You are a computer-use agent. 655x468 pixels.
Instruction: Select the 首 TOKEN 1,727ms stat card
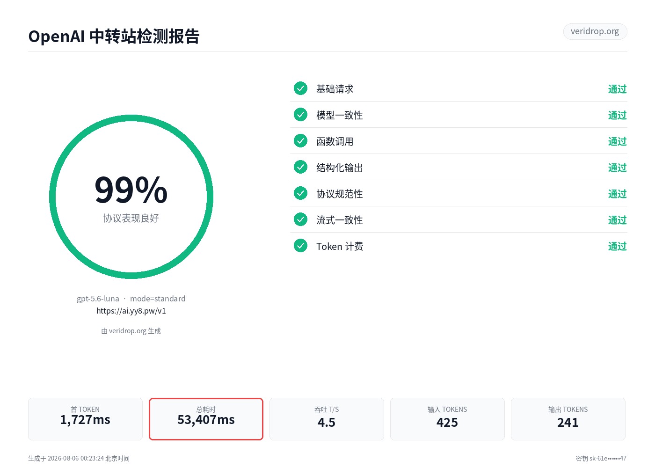(85, 419)
